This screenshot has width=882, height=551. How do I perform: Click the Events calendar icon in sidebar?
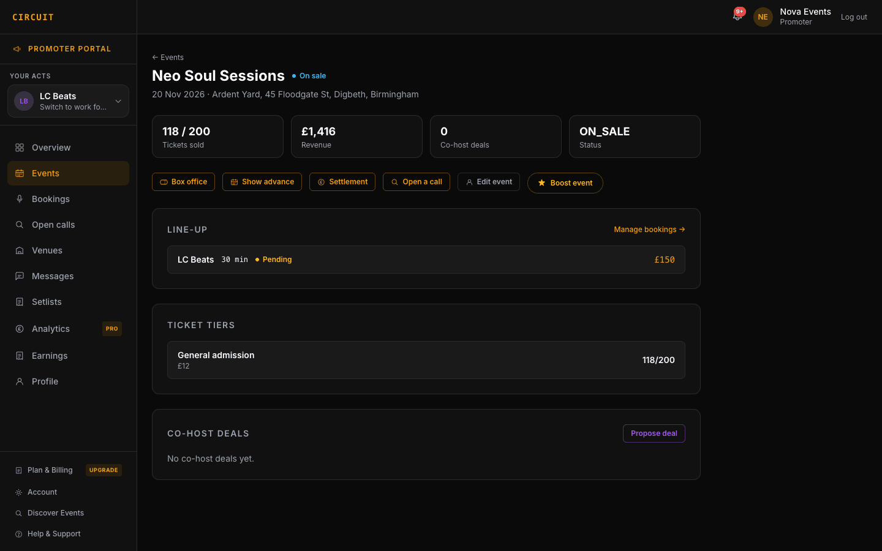[20, 173]
